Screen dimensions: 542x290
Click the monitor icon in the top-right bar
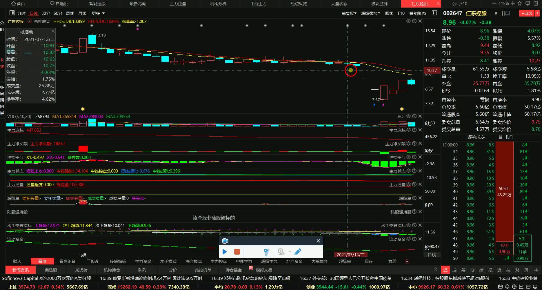point(528,3)
